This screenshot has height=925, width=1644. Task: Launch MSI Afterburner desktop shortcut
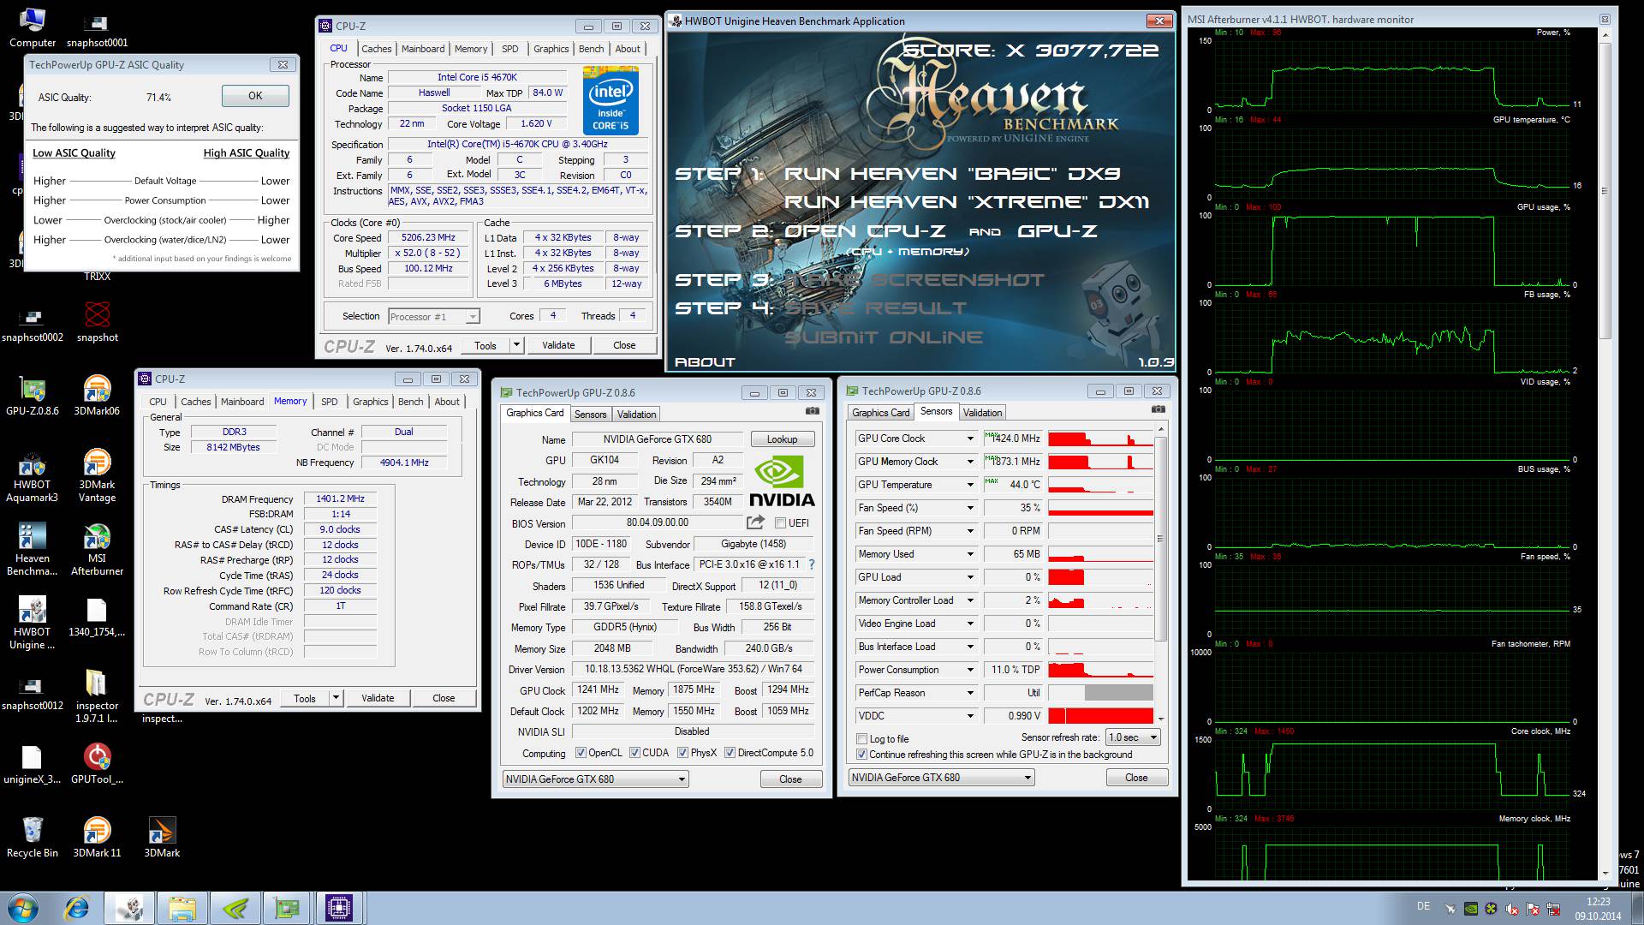pos(97,550)
